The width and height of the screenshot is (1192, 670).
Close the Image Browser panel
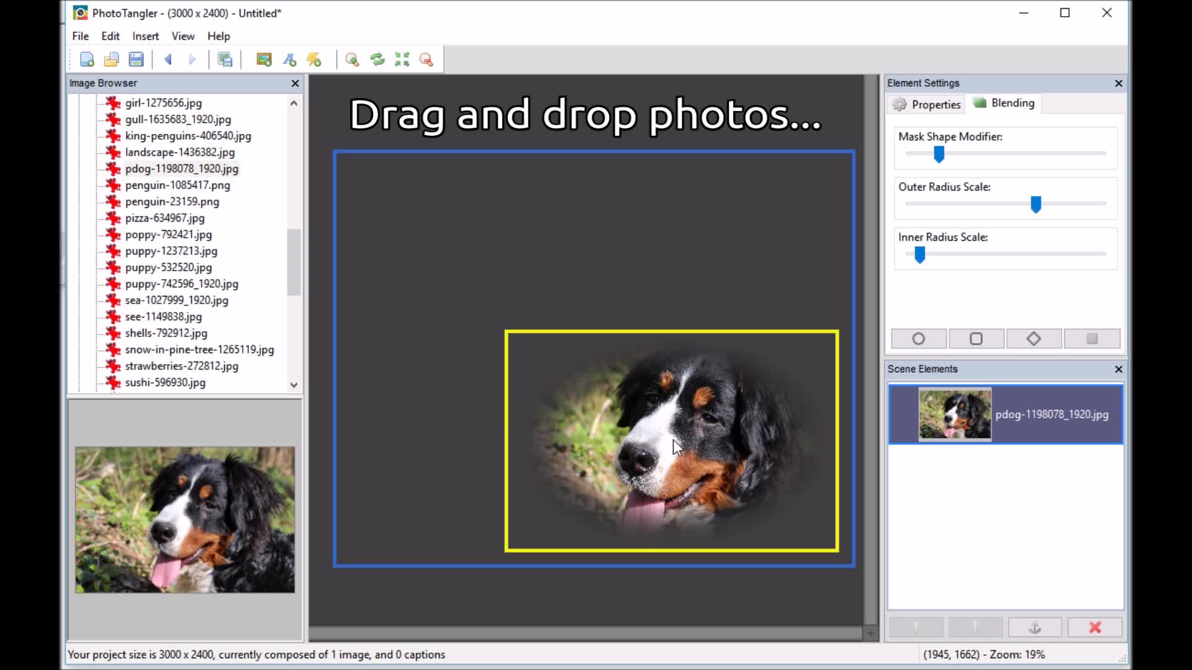click(x=295, y=83)
